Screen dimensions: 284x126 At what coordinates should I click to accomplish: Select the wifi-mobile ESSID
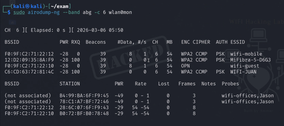click(246, 54)
